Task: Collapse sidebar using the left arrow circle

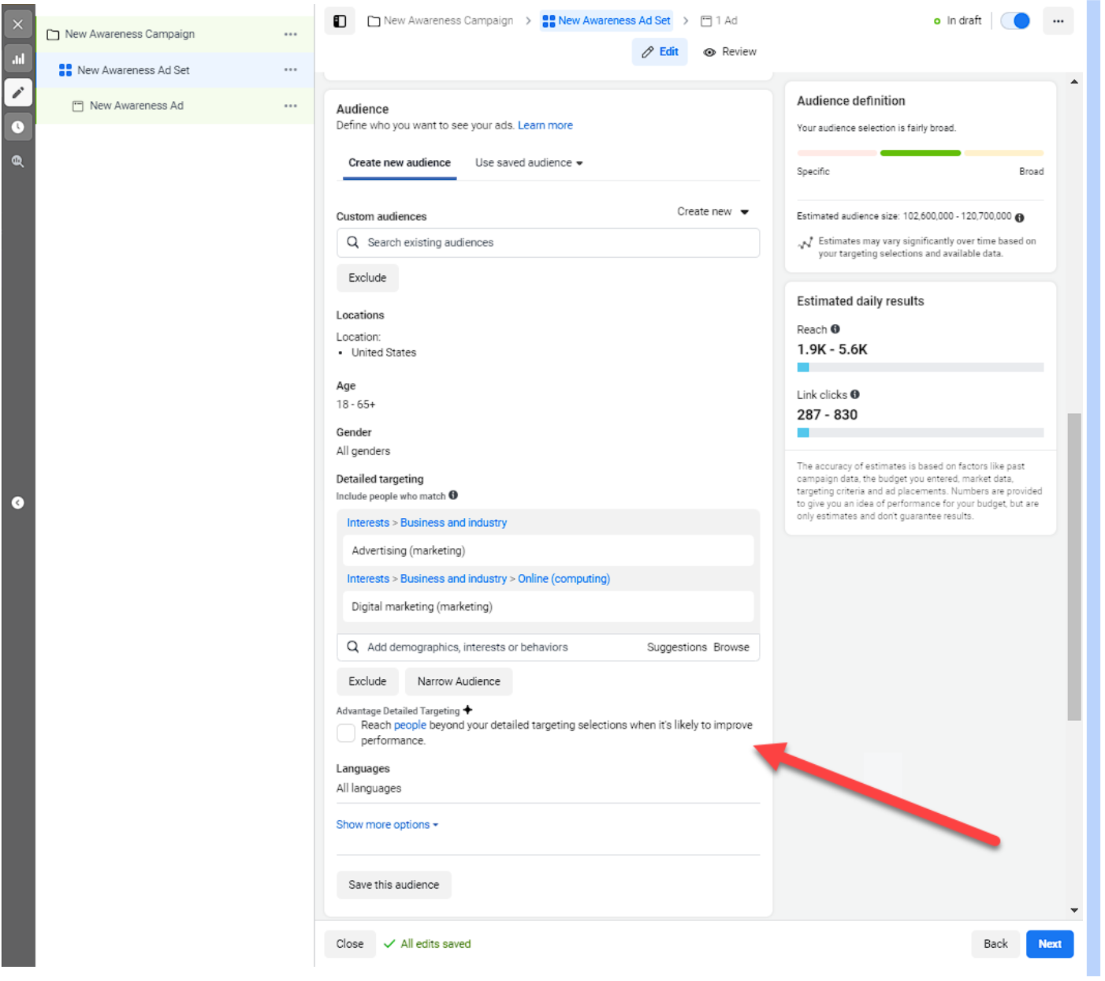Action: pyautogui.click(x=18, y=503)
